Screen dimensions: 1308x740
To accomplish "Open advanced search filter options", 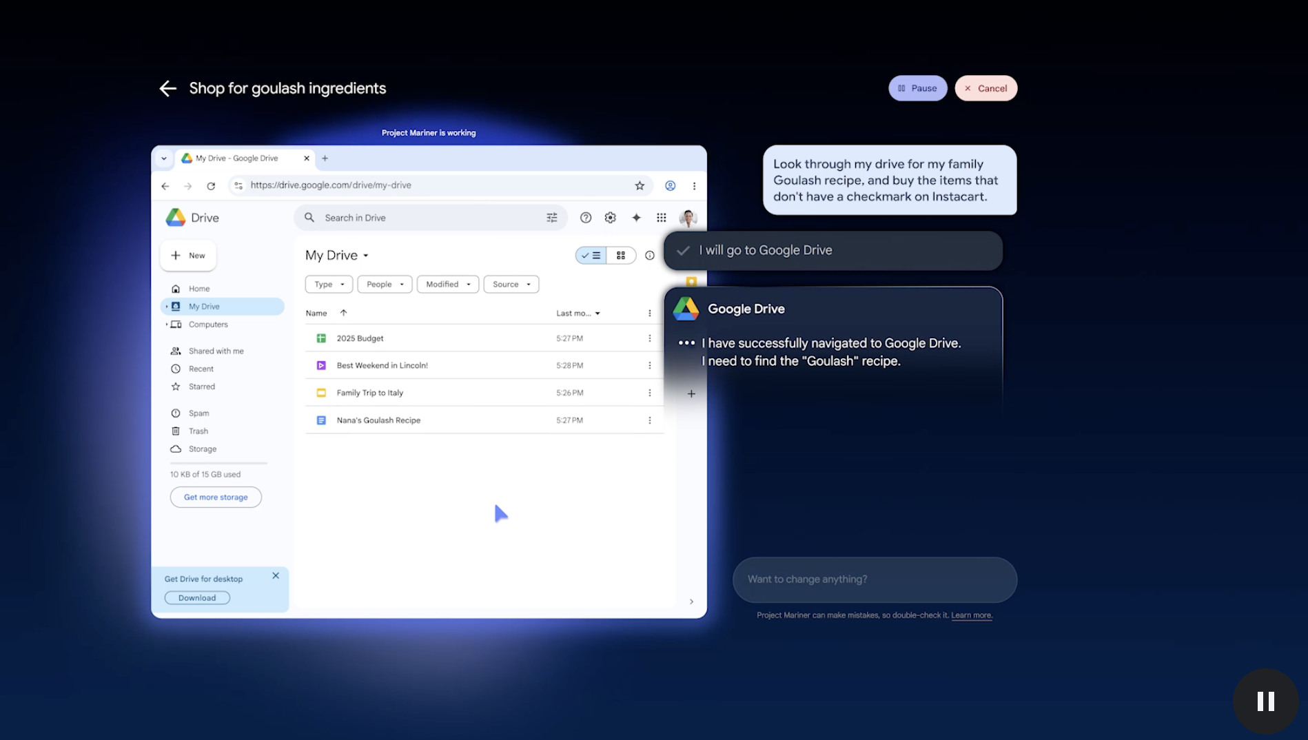I will coord(552,218).
